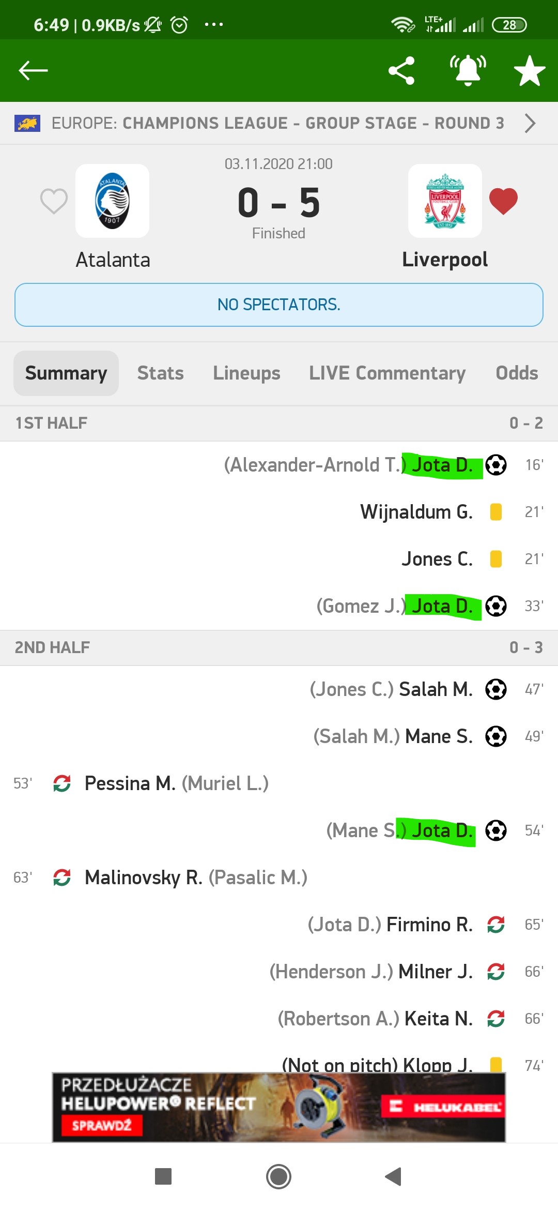
Task: Toggle match notification bell
Action: 468,70
